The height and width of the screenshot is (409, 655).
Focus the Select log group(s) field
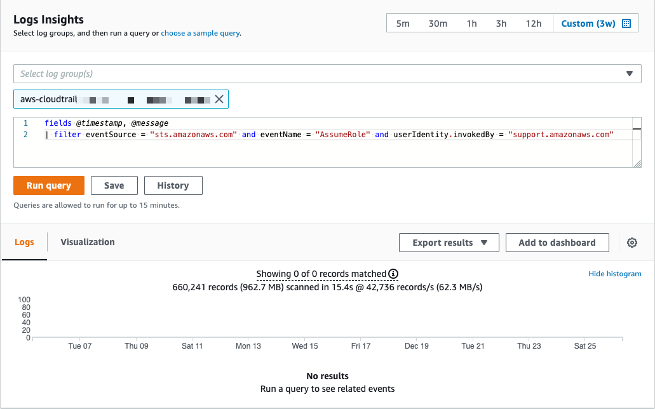click(x=327, y=74)
